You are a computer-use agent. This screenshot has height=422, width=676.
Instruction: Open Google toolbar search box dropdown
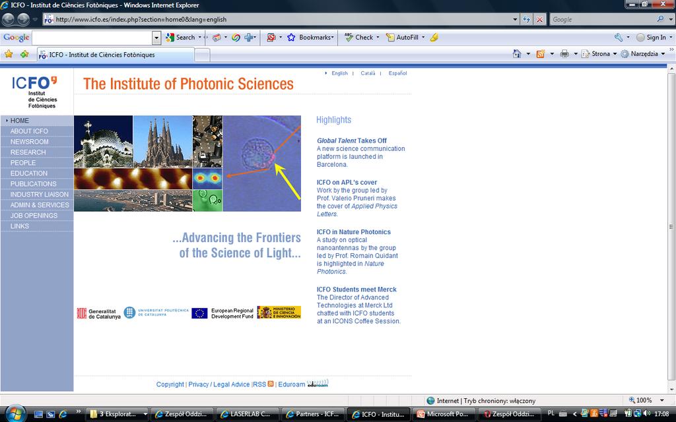(x=156, y=38)
